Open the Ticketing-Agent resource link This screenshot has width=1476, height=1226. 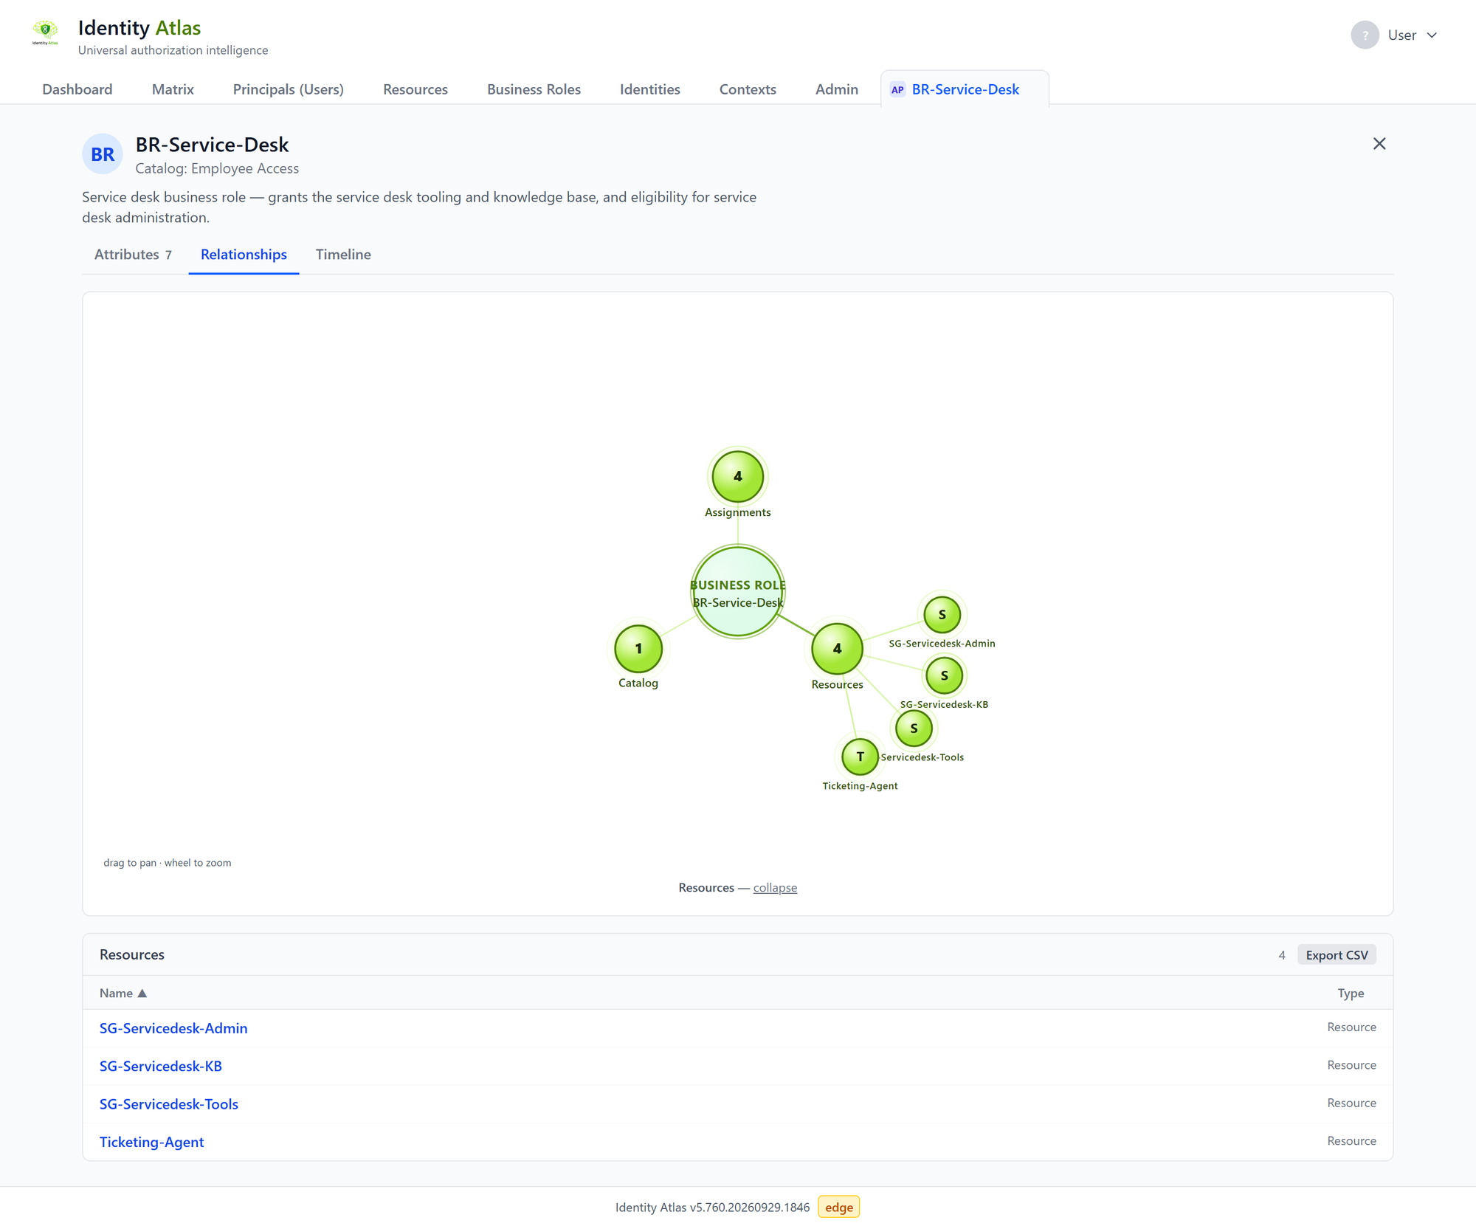click(152, 1143)
